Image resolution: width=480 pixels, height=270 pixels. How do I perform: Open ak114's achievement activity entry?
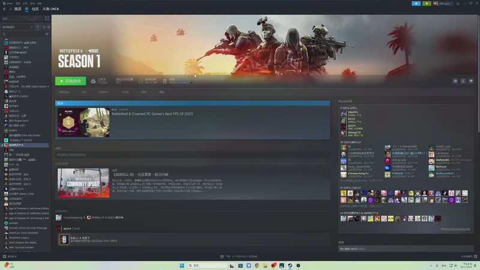[68, 229]
